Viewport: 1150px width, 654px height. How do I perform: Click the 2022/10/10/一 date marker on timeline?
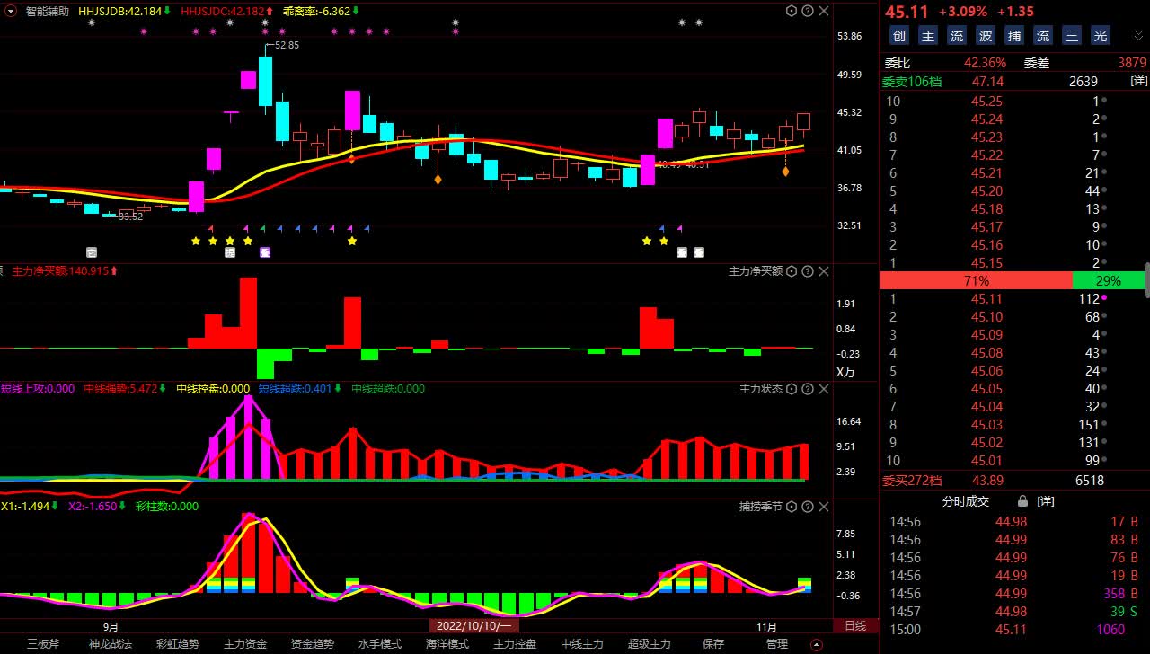coord(473,626)
